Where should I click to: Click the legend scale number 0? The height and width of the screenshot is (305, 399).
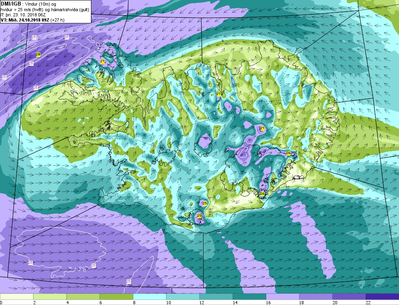[1, 303]
